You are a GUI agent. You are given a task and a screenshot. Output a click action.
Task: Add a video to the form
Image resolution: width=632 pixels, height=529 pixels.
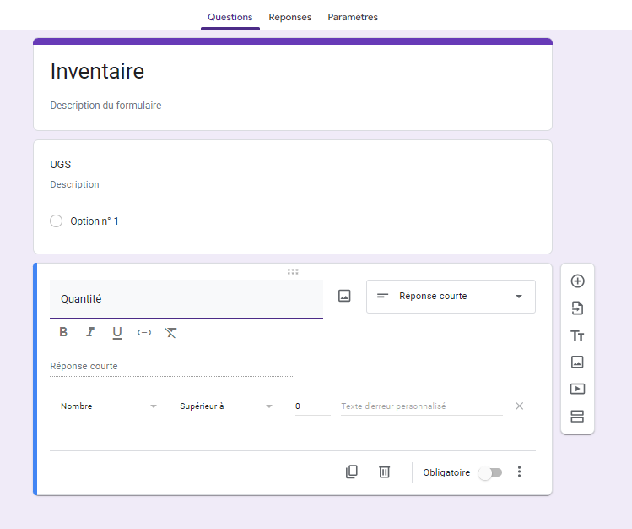(577, 389)
